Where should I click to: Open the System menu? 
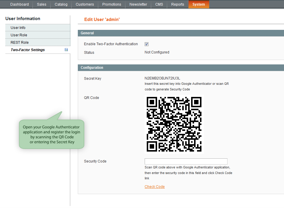[x=199, y=4]
